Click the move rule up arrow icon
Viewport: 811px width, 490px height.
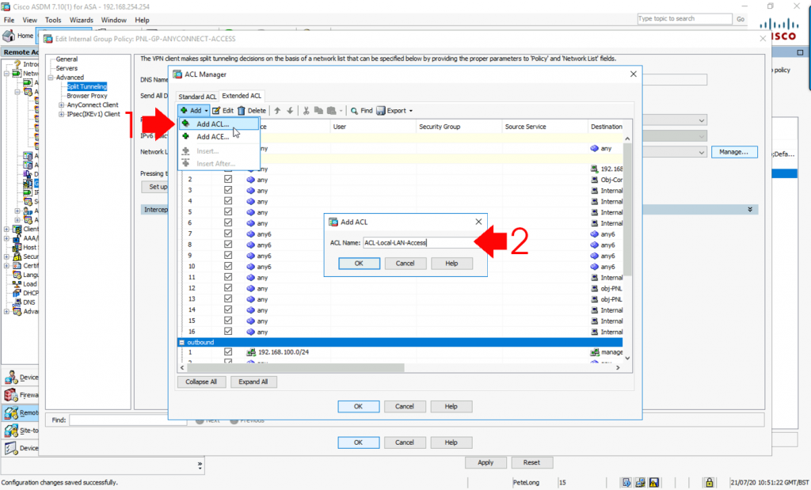coord(277,110)
